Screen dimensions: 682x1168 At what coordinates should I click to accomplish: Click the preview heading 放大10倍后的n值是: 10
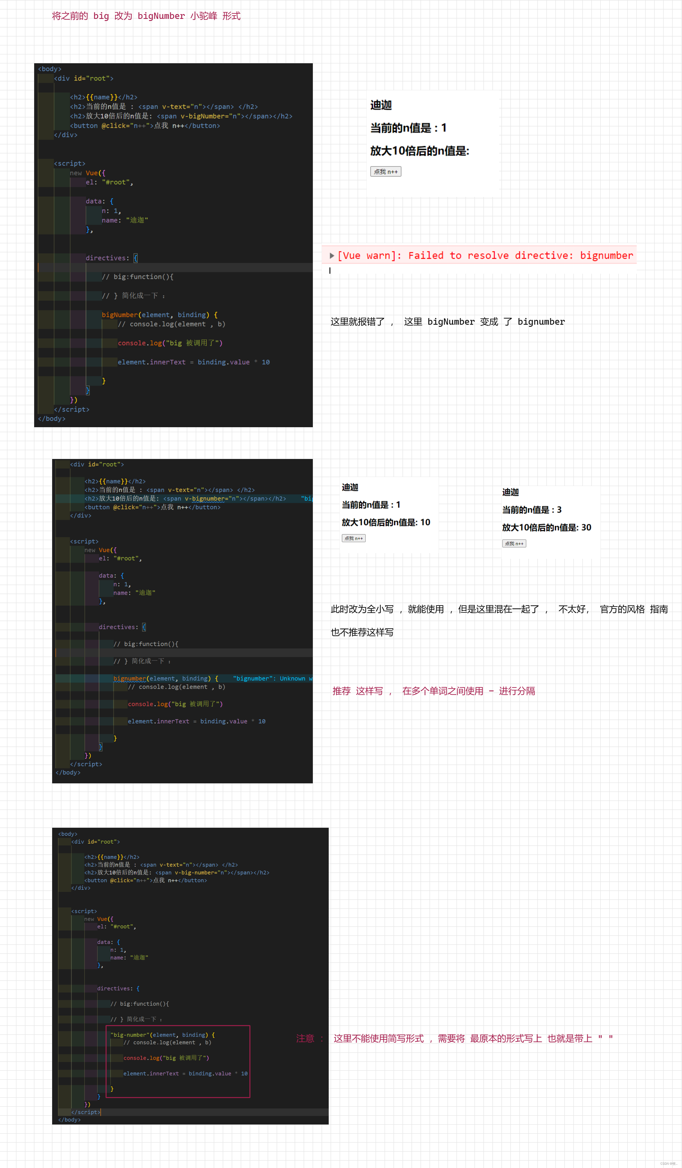coord(386,522)
